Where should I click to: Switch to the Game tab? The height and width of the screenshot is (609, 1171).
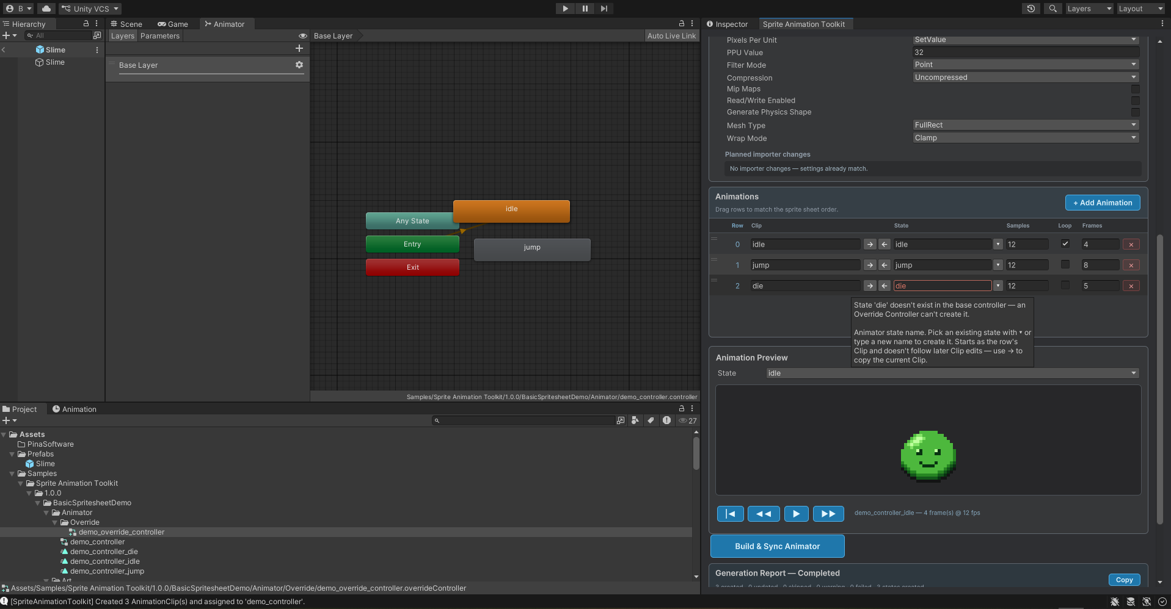173,24
